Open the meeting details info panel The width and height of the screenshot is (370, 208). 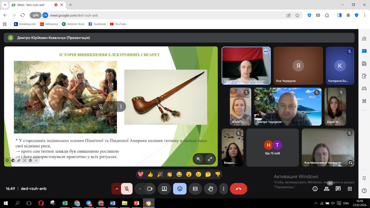click(x=315, y=189)
